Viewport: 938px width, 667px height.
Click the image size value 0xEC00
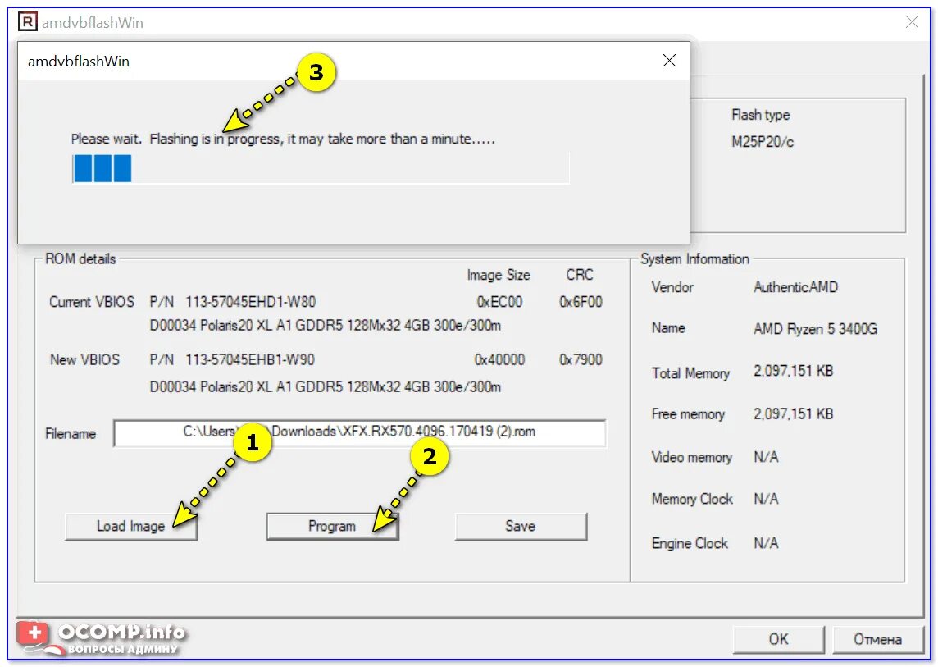tap(499, 302)
